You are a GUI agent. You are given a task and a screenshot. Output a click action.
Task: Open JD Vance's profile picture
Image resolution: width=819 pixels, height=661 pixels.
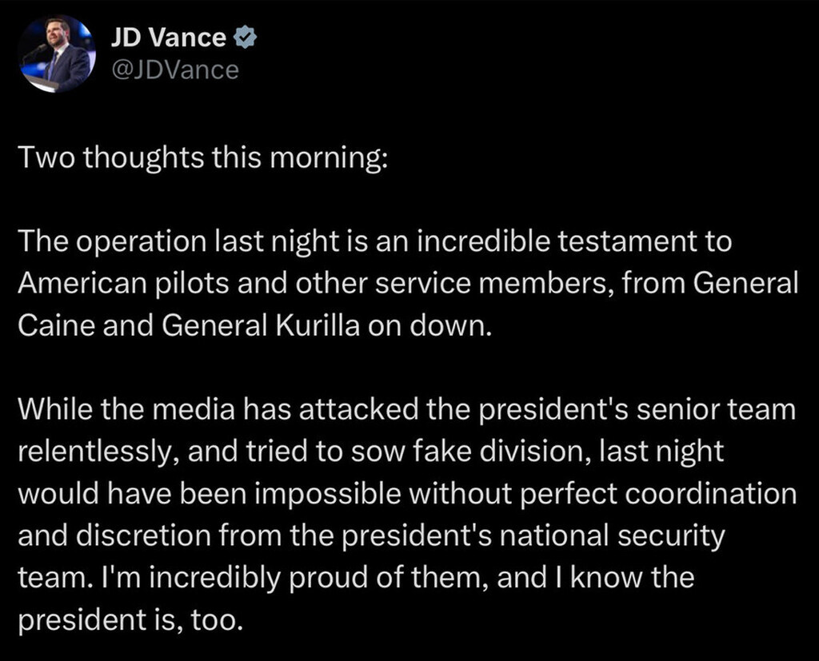click(x=57, y=55)
